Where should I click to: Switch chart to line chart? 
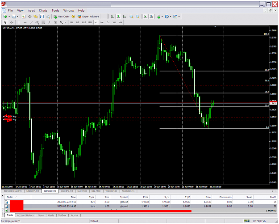125,17
